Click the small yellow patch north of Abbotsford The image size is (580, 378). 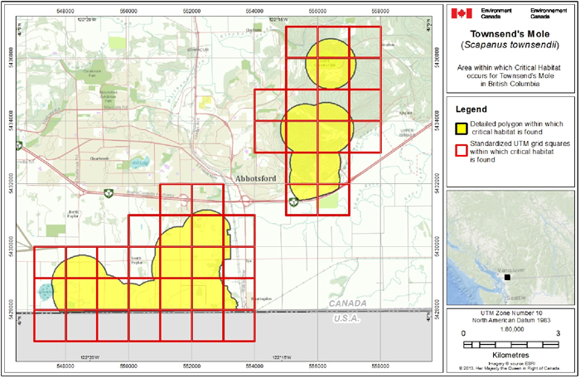(x=204, y=101)
